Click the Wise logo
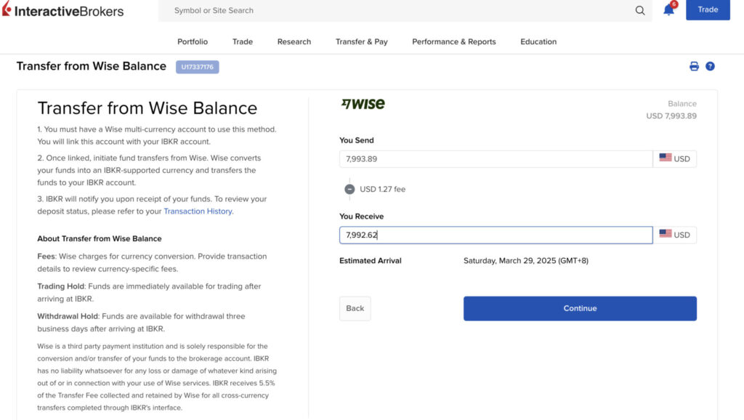 (x=363, y=104)
